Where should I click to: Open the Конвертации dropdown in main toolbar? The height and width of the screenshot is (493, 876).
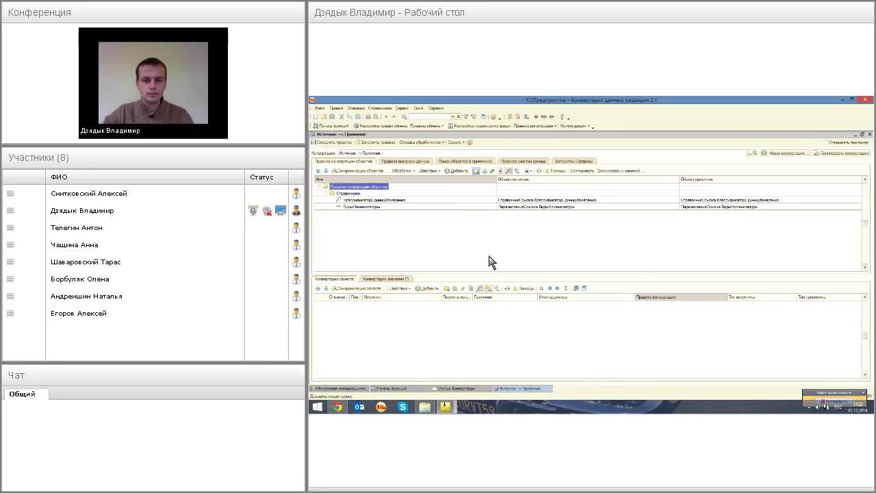pos(575,126)
